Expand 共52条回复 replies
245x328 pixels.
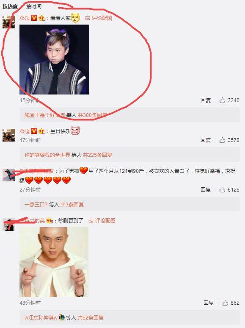91,318
